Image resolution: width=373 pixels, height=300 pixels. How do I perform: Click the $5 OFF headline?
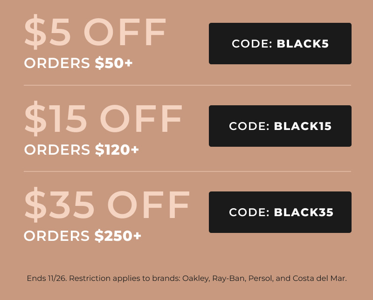(x=95, y=32)
